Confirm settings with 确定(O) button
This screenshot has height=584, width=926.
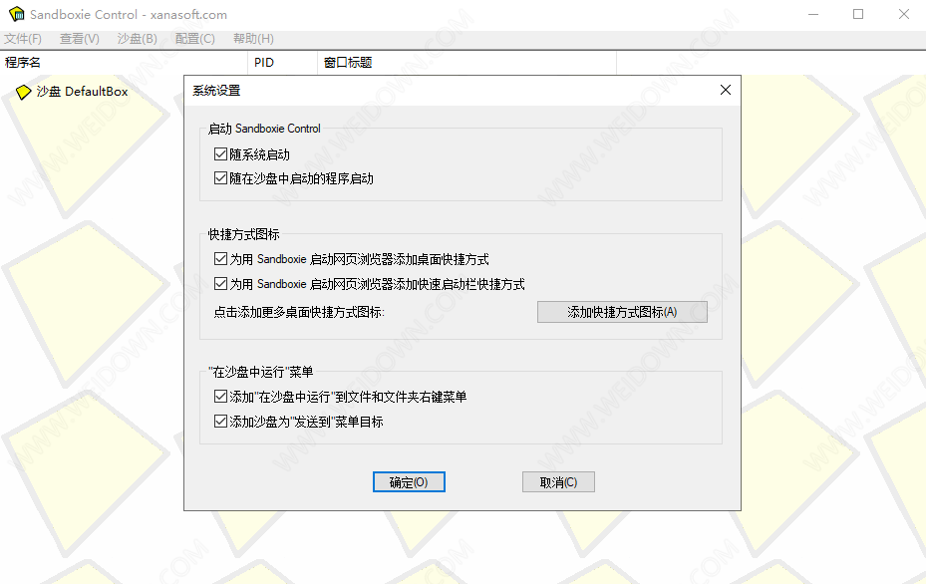[409, 481]
